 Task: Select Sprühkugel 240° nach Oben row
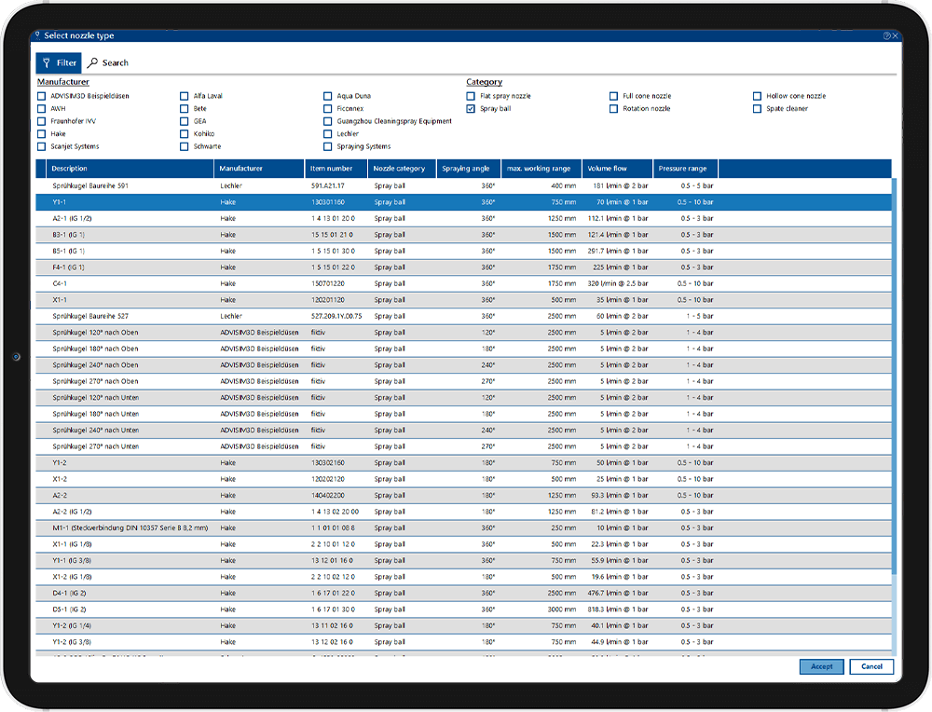463,365
